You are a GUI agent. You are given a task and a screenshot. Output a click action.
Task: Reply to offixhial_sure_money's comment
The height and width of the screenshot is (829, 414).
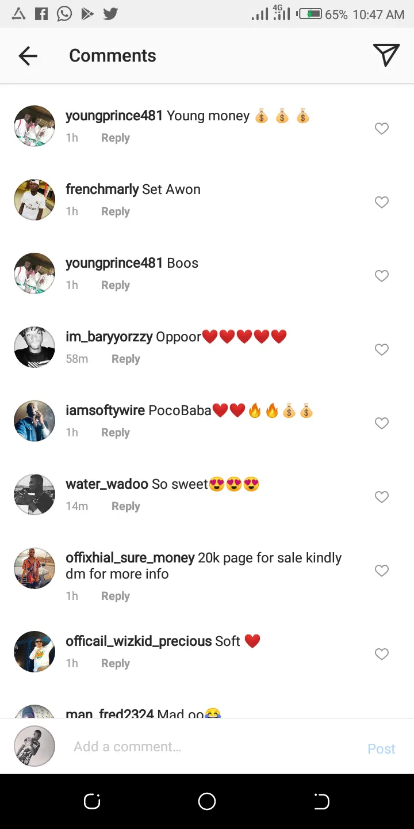115,596
